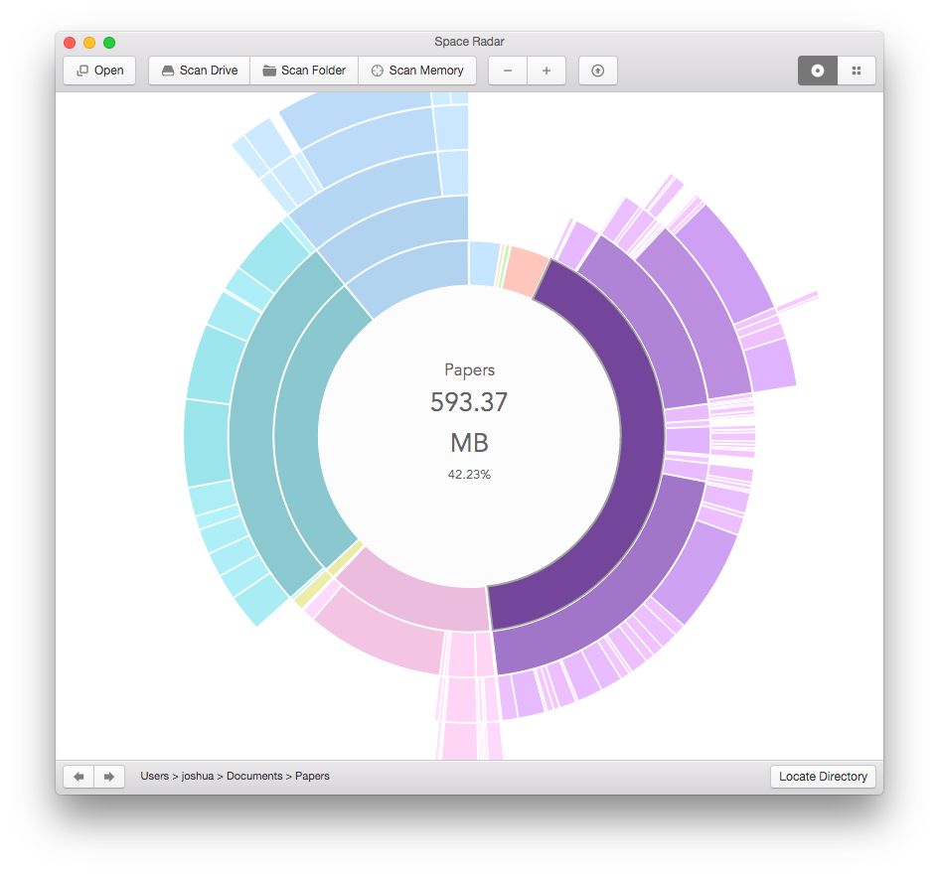Screen dimensions: 939x874
Task: Switch to sunburst chart view
Action: (x=817, y=71)
